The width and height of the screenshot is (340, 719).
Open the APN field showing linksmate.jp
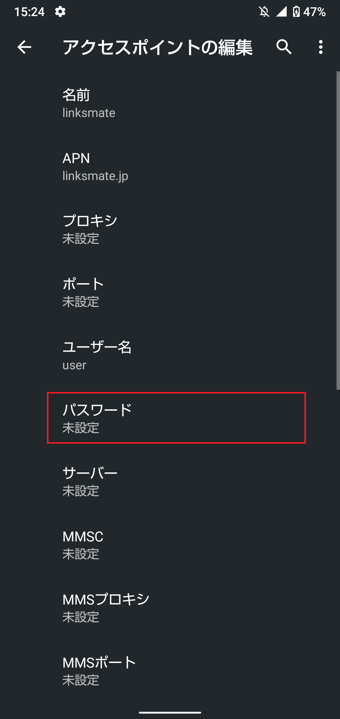(x=170, y=167)
